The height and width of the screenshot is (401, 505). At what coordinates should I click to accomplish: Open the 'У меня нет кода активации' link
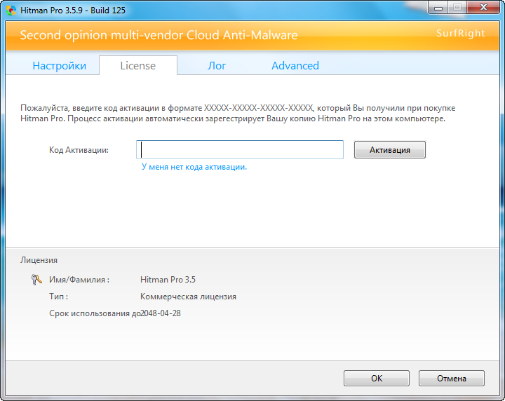194,167
